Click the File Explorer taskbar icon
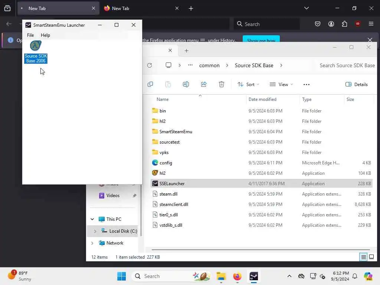The image size is (380, 285). [221, 276]
